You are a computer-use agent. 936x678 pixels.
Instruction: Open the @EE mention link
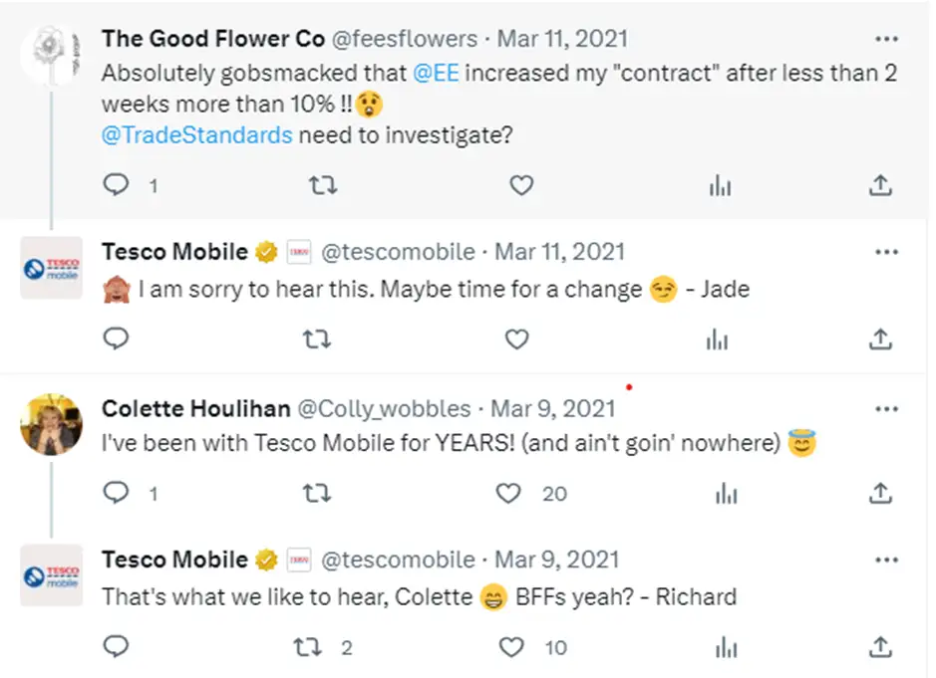[436, 73]
